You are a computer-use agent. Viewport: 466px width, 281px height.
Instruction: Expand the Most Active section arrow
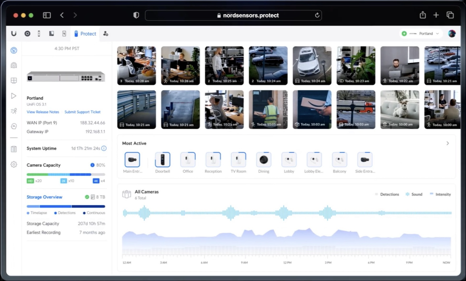[x=448, y=143]
